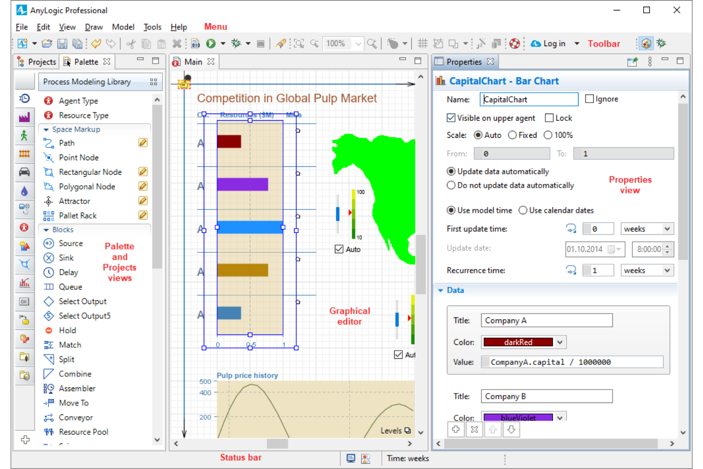Collapse the Space Markup group in the palette

(46, 129)
